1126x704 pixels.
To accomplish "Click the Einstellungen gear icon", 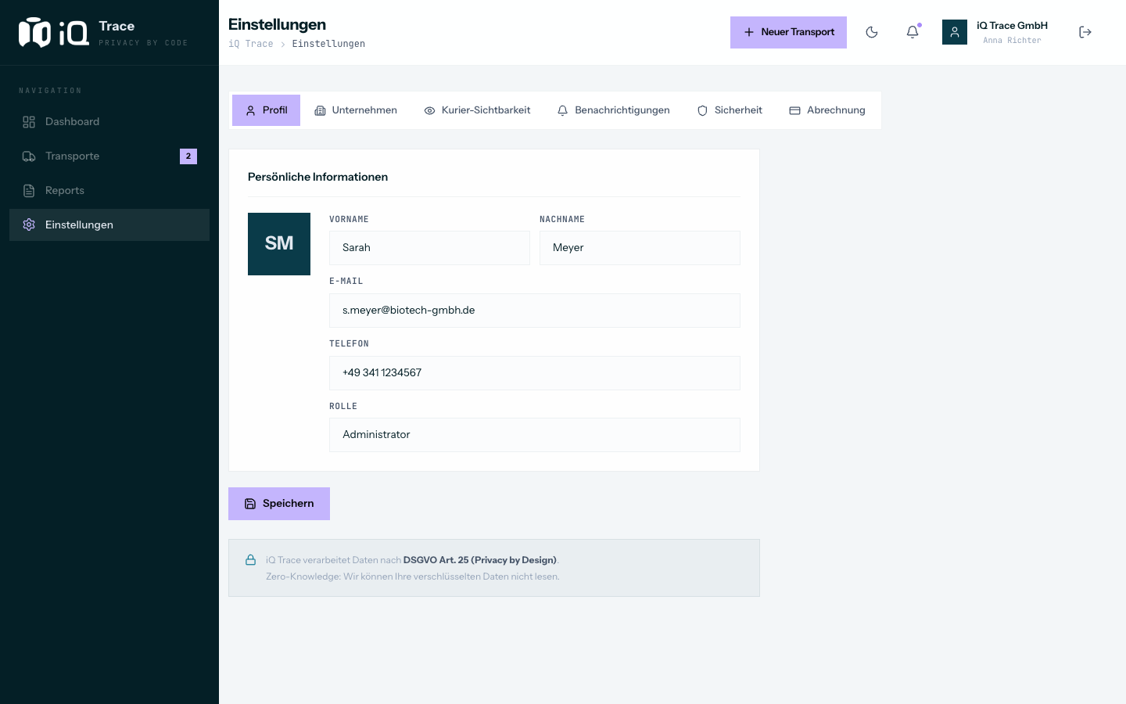I will [29, 225].
